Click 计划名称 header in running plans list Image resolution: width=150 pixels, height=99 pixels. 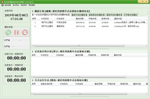click(x=60, y=55)
